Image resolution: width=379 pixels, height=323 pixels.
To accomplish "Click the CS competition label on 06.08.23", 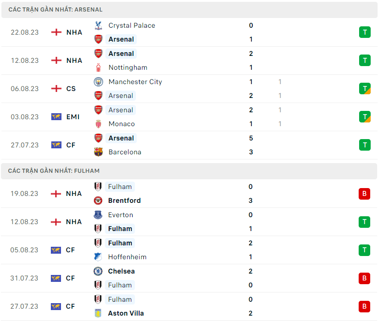I will coord(71,89).
